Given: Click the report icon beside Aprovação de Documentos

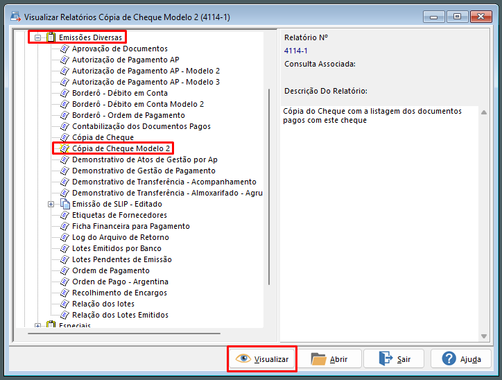Looking at the screenshot, I should coord(65,49).
